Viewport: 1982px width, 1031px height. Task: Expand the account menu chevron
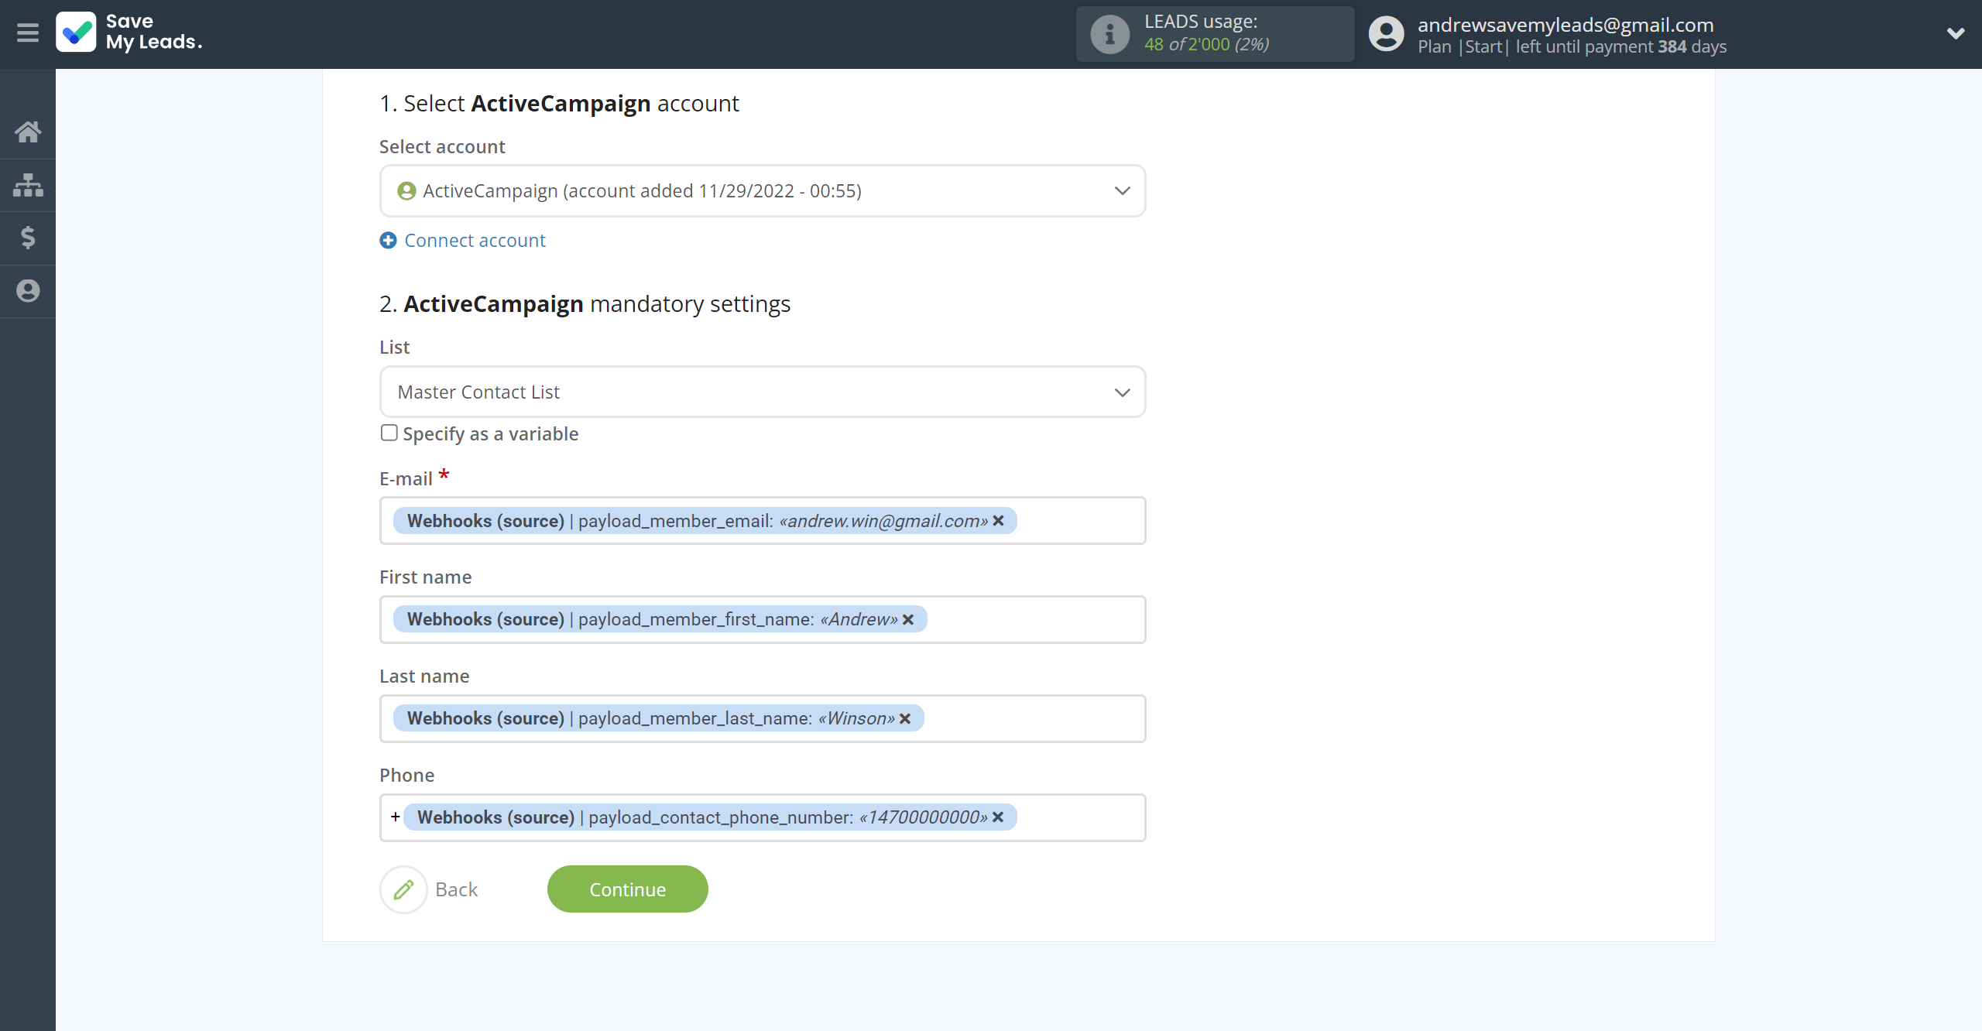point(1955,33)
